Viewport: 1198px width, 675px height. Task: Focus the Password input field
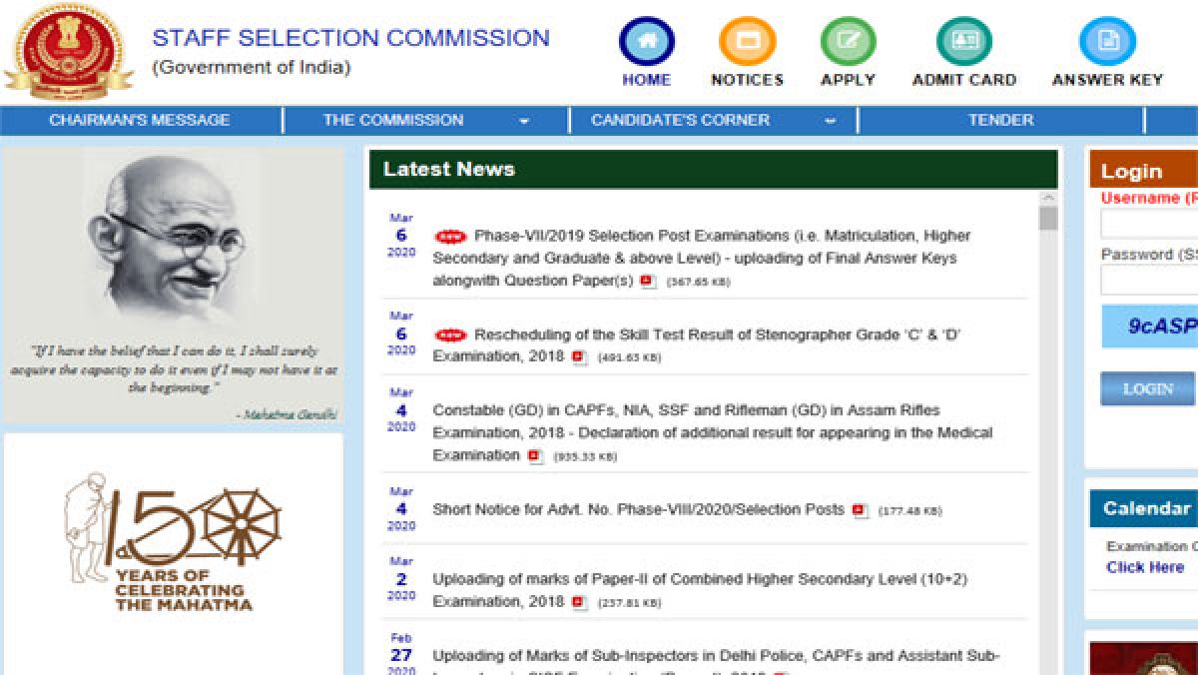click(1149, 281)
